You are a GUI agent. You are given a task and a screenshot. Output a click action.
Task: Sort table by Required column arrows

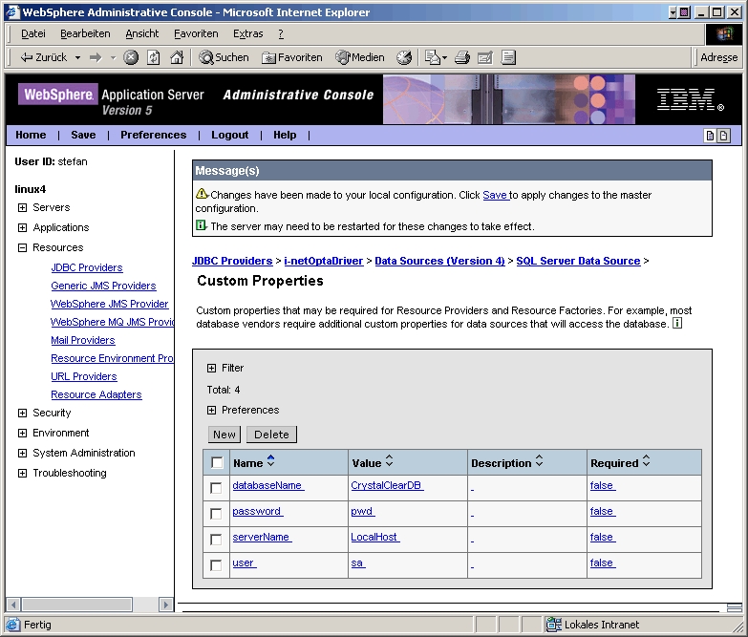[646, 460]
